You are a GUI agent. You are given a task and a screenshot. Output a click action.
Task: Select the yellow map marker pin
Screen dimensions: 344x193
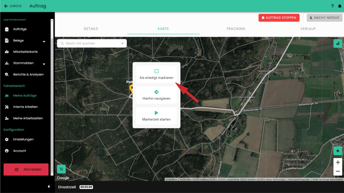pos(131,89)
